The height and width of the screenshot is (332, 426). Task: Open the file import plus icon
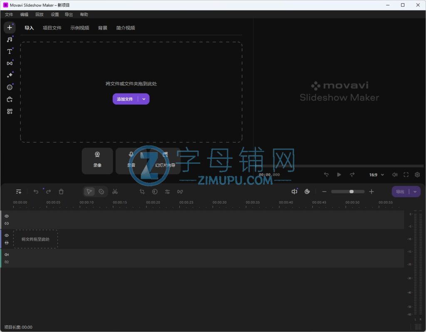tap(10, 28)
